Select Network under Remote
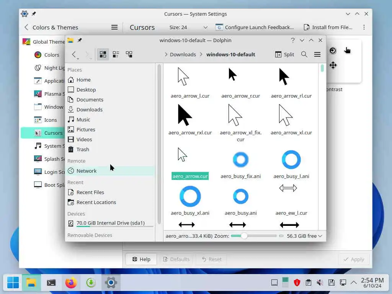 pos(110,171)
